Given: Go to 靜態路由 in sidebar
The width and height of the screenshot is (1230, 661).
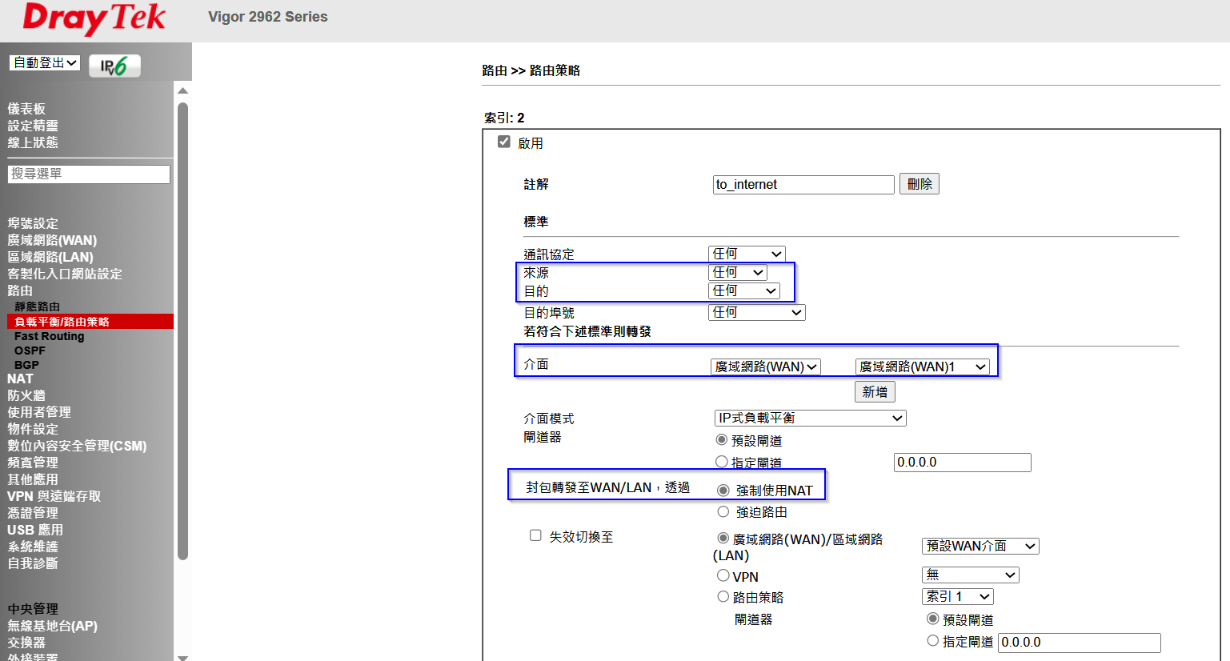Looking at the screenshot, I should point(37,306).
